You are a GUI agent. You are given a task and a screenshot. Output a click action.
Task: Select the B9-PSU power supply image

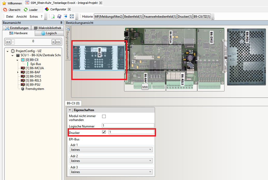pos(246,57)
